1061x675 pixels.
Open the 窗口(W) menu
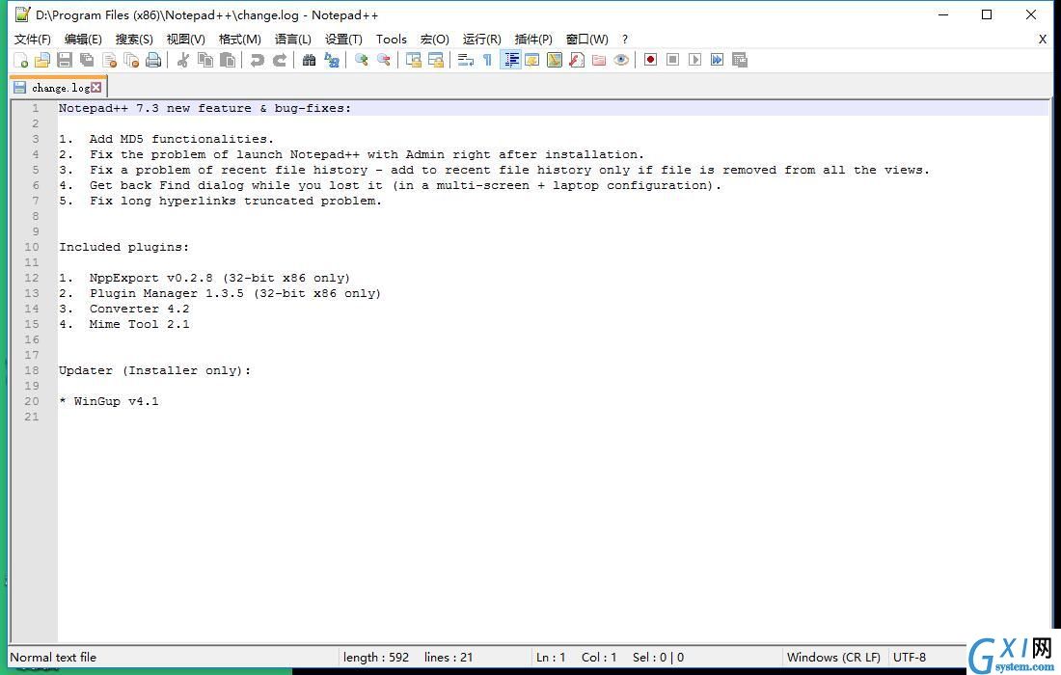586,40
